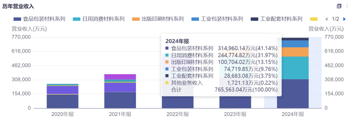Screen dimensions: 352x119
Task: Select the bottom segment of 2020 bar
Action: 62,101
